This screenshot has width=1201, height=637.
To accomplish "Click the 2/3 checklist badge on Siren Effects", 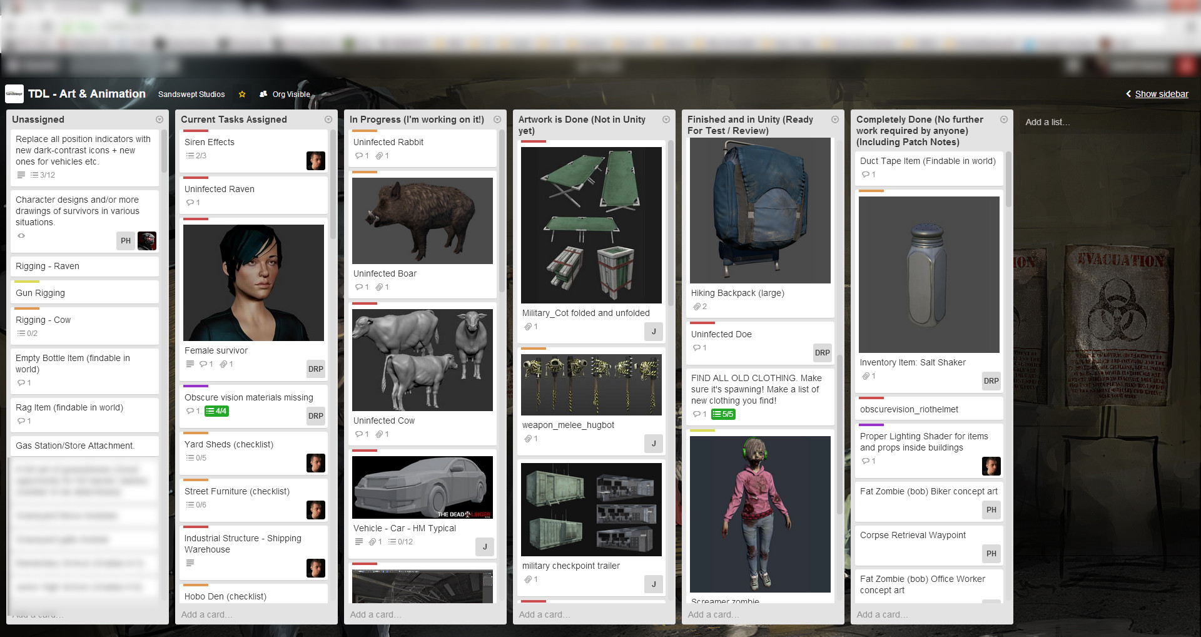I will pyautogui.click(x=196, y=156).
